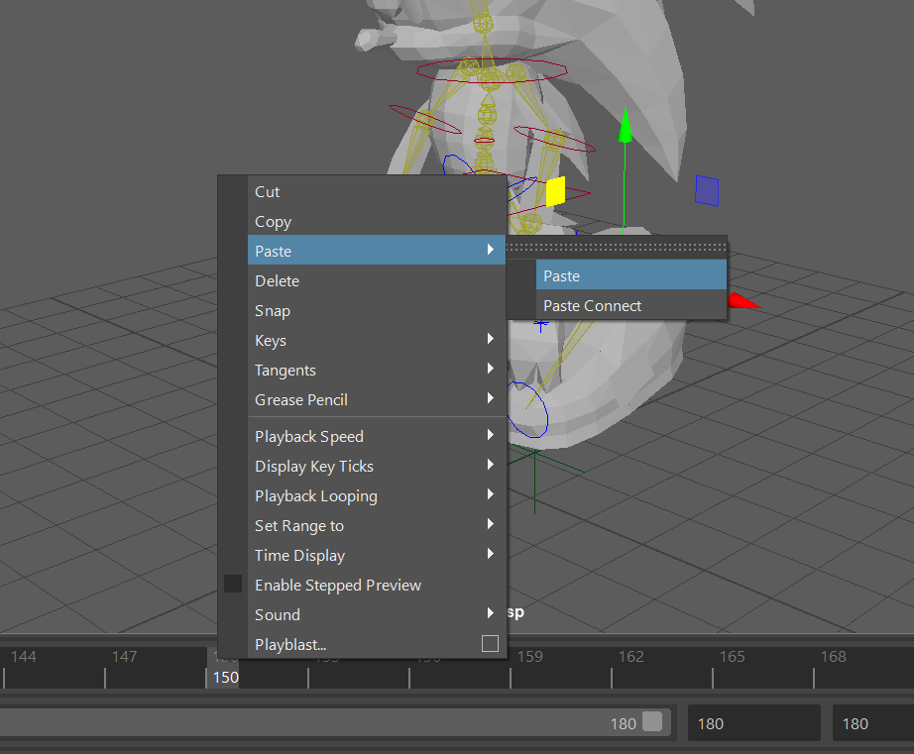Click the current frame 150 marker on the timeline
The height and width of the screenshot is (754, 914).
[225, 677]
